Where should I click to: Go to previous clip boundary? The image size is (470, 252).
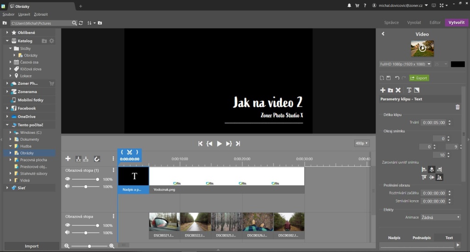click(209, 144)
